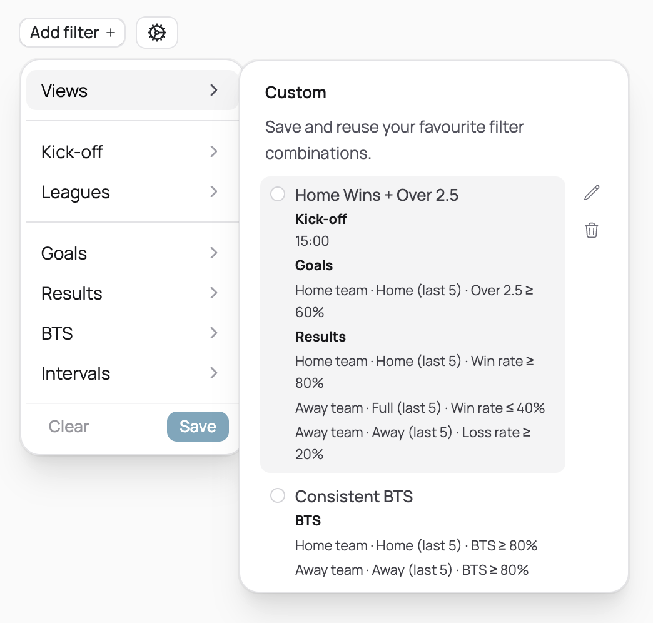The image size is (653, 623).
Task: Delete the Home Wins + Over 2.5 view
Action: coord(591,230)
